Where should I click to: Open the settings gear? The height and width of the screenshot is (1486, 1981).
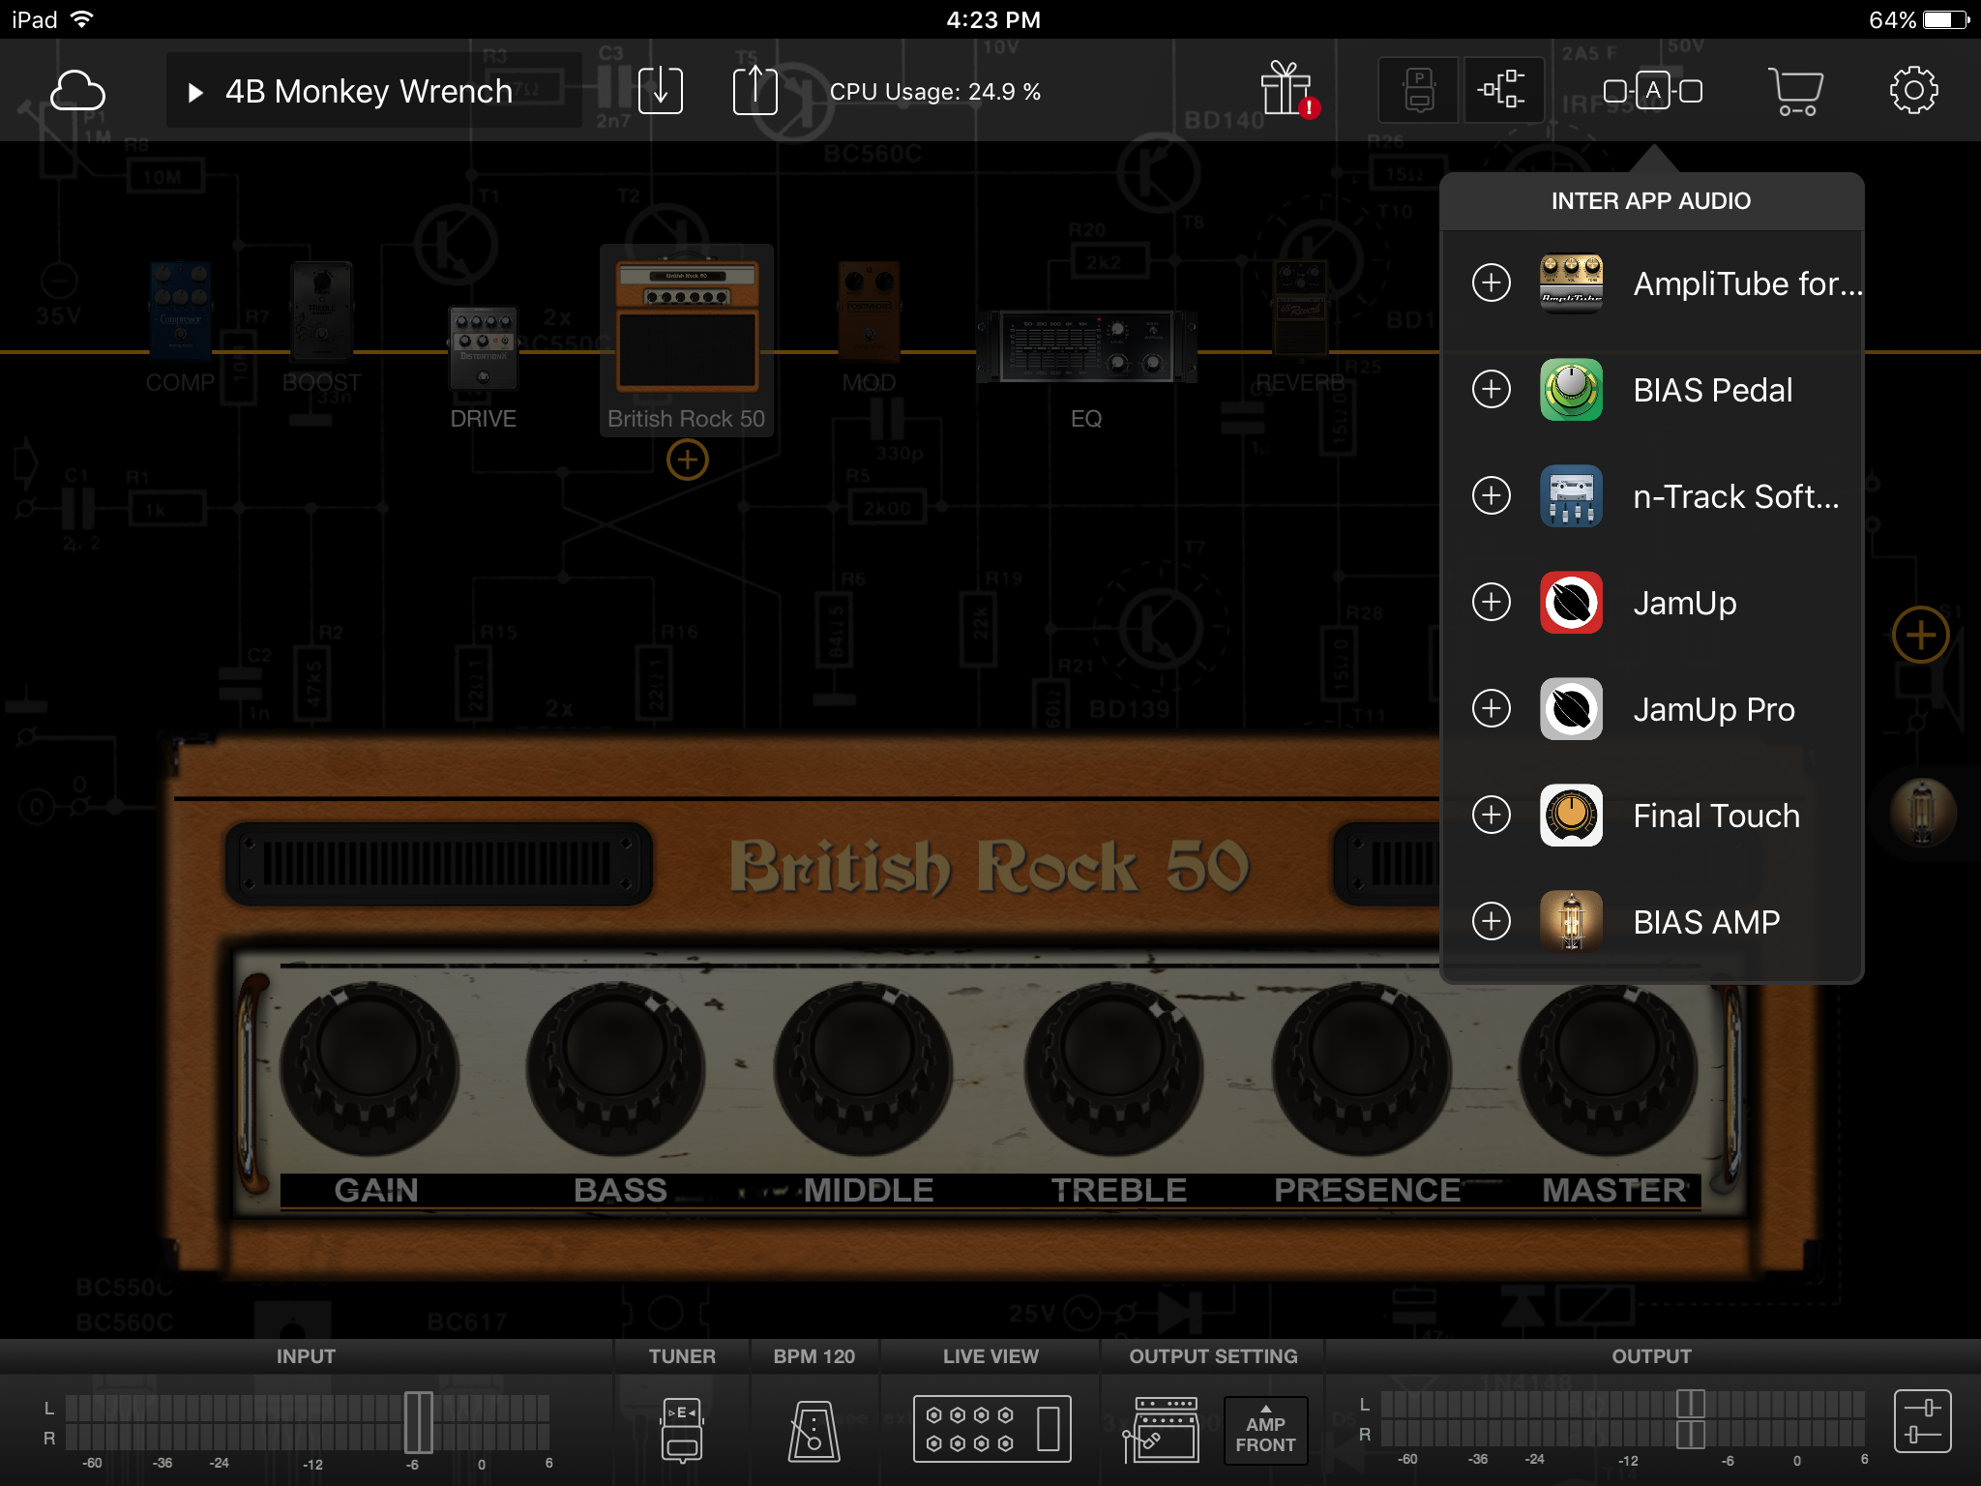(x=1913, y=91)
